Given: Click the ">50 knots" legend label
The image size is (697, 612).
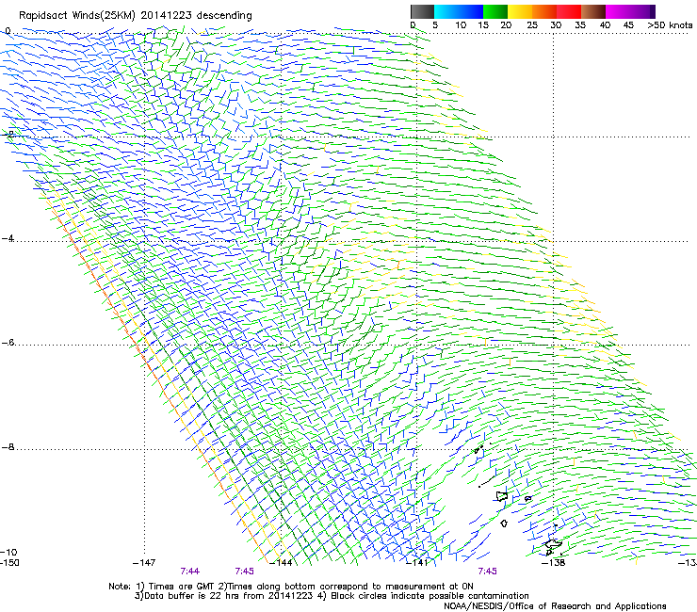Looking at the screenshot, I should (x=670, y=24).
